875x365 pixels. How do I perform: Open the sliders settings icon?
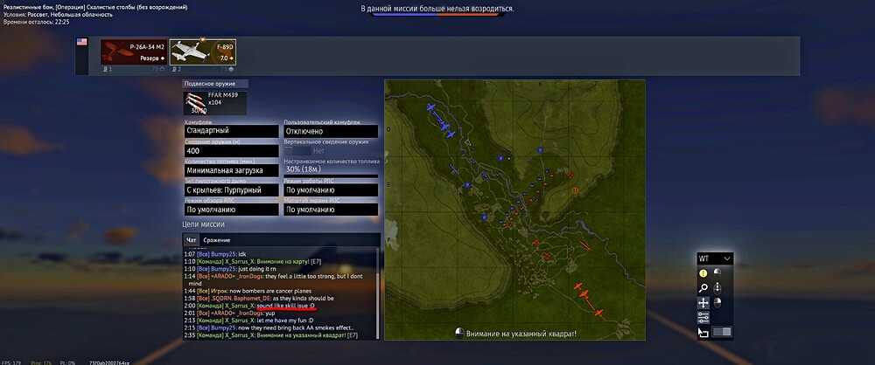pyautogui.click(x=703, y=318)
